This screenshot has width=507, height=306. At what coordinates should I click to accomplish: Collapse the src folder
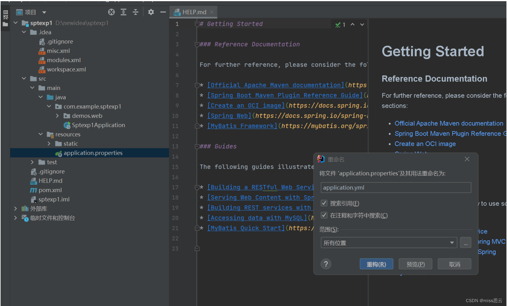24,79
